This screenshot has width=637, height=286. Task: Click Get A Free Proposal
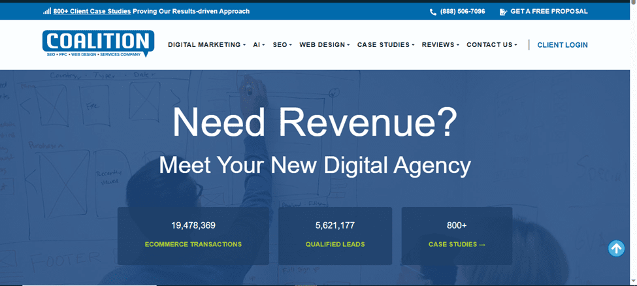point(549,12)
